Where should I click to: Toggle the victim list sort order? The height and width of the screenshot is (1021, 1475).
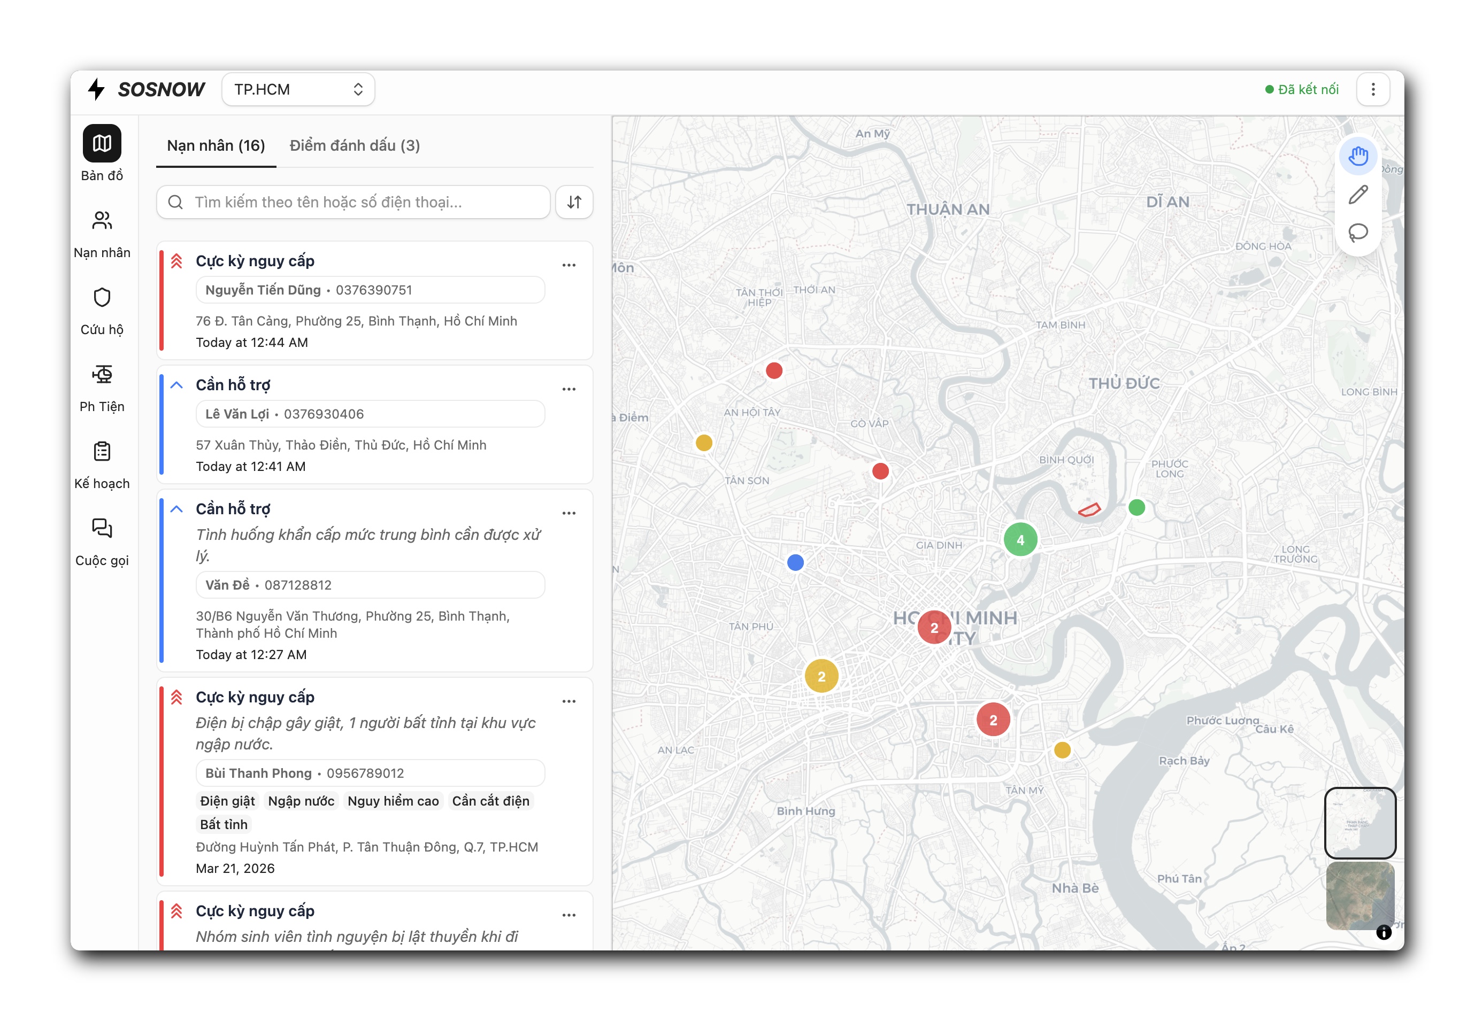pyautogui.click(x=574, y=202)
